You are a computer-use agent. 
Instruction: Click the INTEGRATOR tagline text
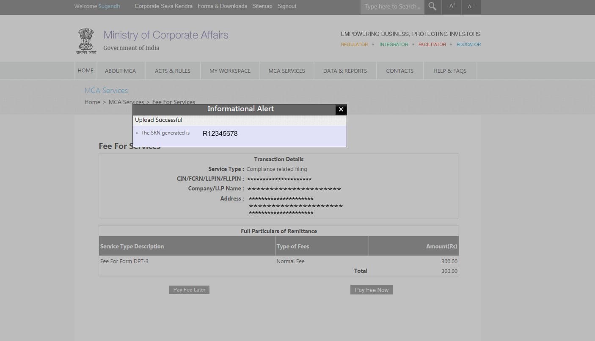click(394, 44)
